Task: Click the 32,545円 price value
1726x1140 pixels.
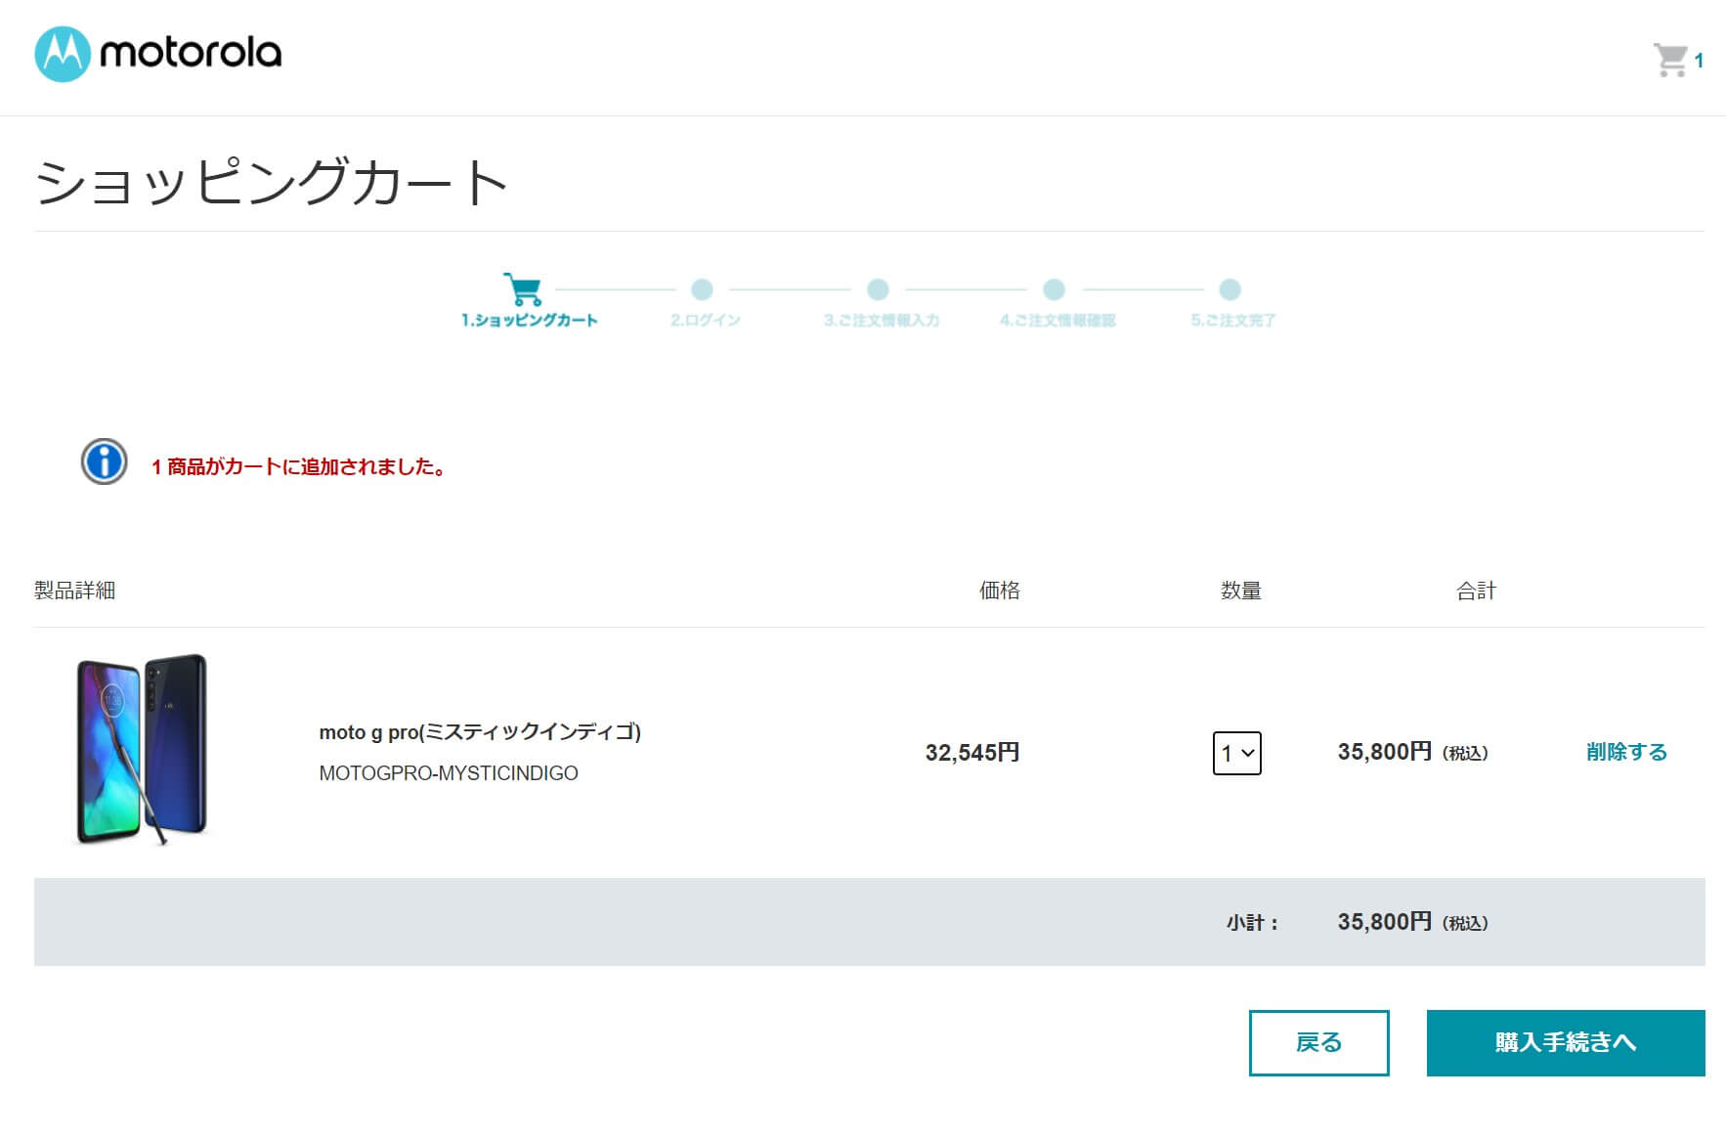Action: [972, 752]
